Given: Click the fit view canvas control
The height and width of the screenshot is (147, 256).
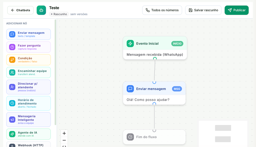Looking at the screenshot, I should (64, 146).
